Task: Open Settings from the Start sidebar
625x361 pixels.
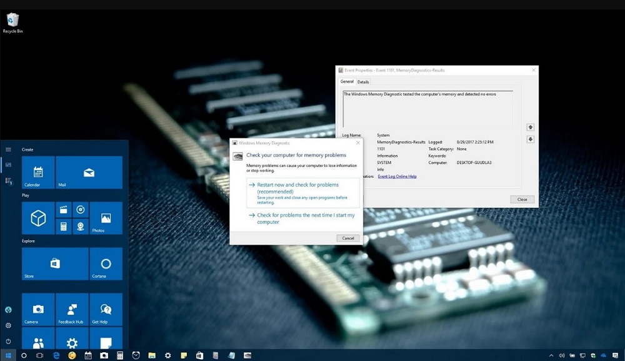Action: click(8, 325)
